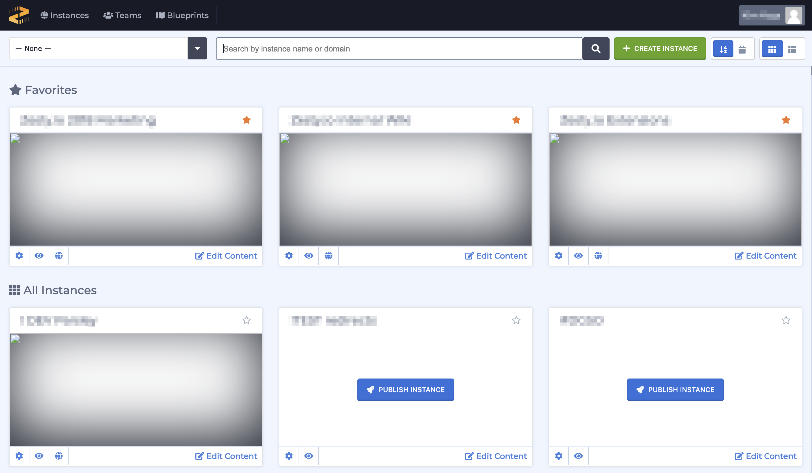Expand the None filter dropdown arrow
This screenshot has height=473, width=812.
(x=197, y=48)
